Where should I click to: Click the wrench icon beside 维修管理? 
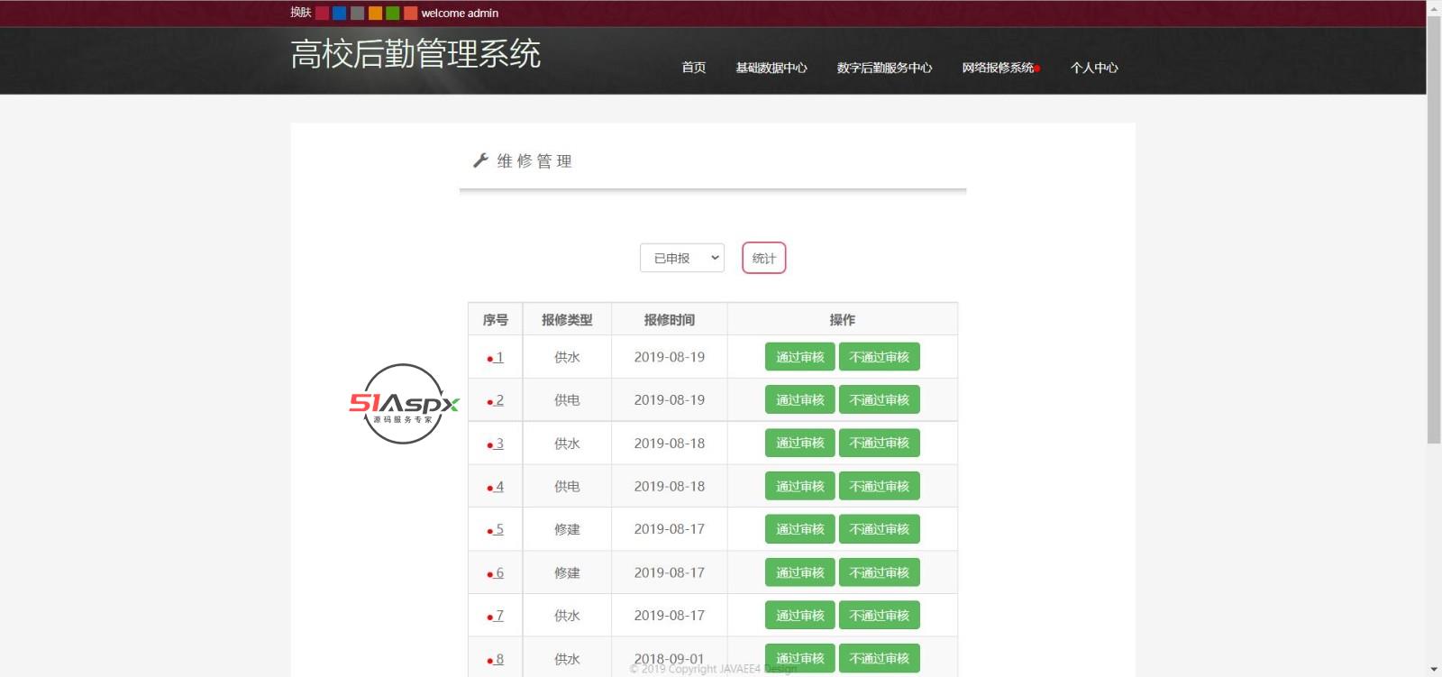tap(480, 160)
